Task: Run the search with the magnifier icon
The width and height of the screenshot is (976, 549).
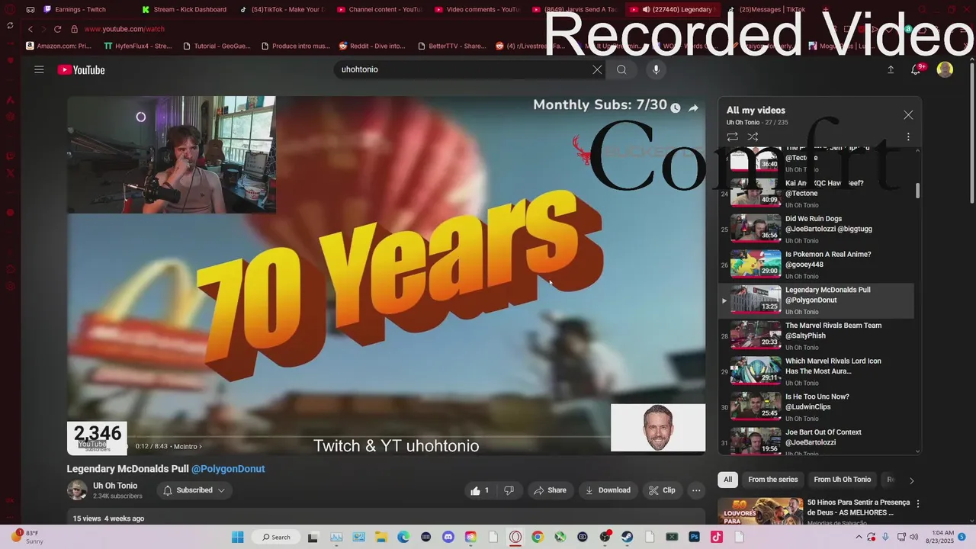Action: coord(621,69)
